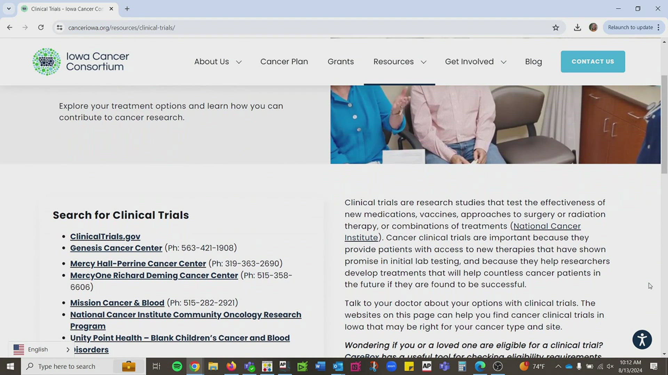
Task: Show hidden icons in the system tray
Action: (x=558, y=366)
